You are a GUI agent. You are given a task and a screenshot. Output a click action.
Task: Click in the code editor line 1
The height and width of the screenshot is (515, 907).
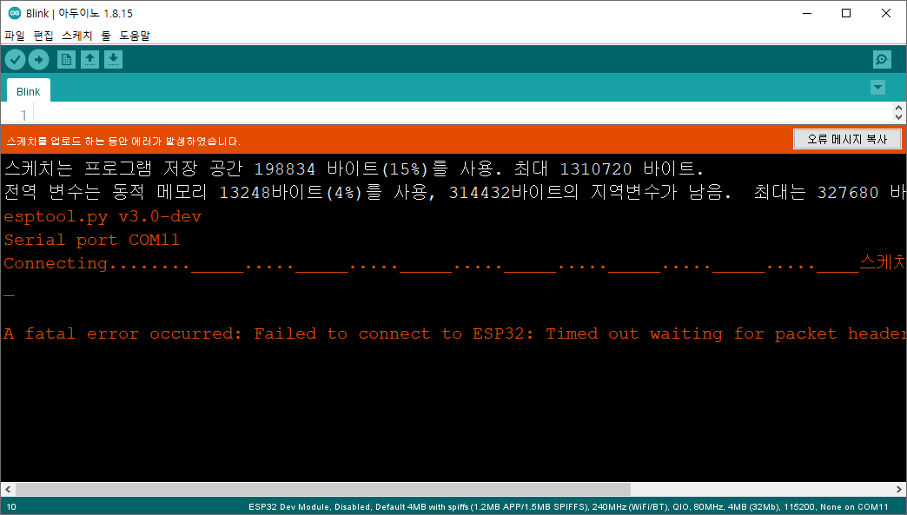pyautogui.click(x=463, y=113)
